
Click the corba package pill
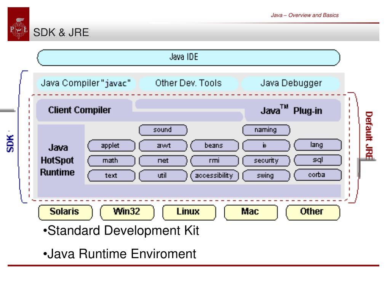pyautogui.click(x=318, y=175)
